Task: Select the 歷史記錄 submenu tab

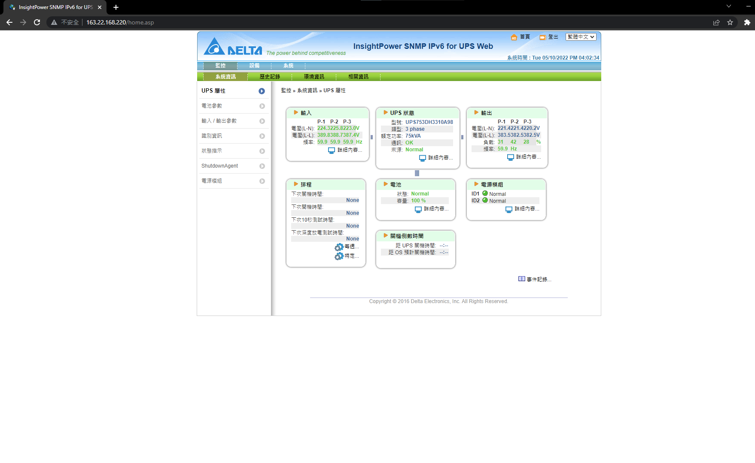Action: pyautogui.click(x=270, y=77)
